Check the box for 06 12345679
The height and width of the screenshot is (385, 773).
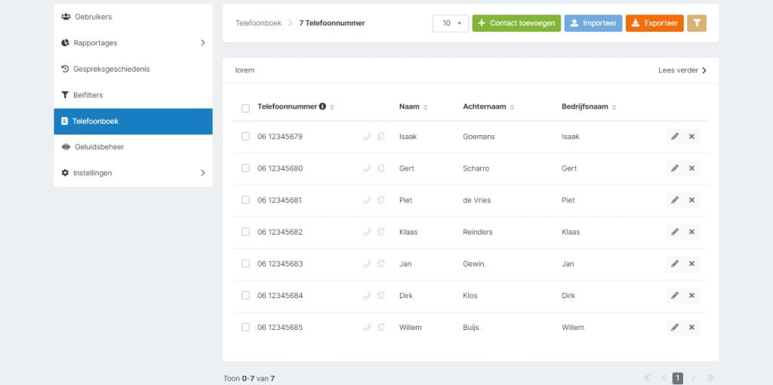tap(245, 137)
